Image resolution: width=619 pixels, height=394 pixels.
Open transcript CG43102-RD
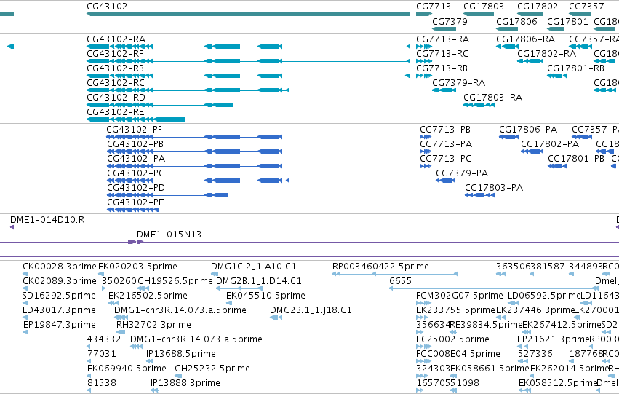coord(116,98)
